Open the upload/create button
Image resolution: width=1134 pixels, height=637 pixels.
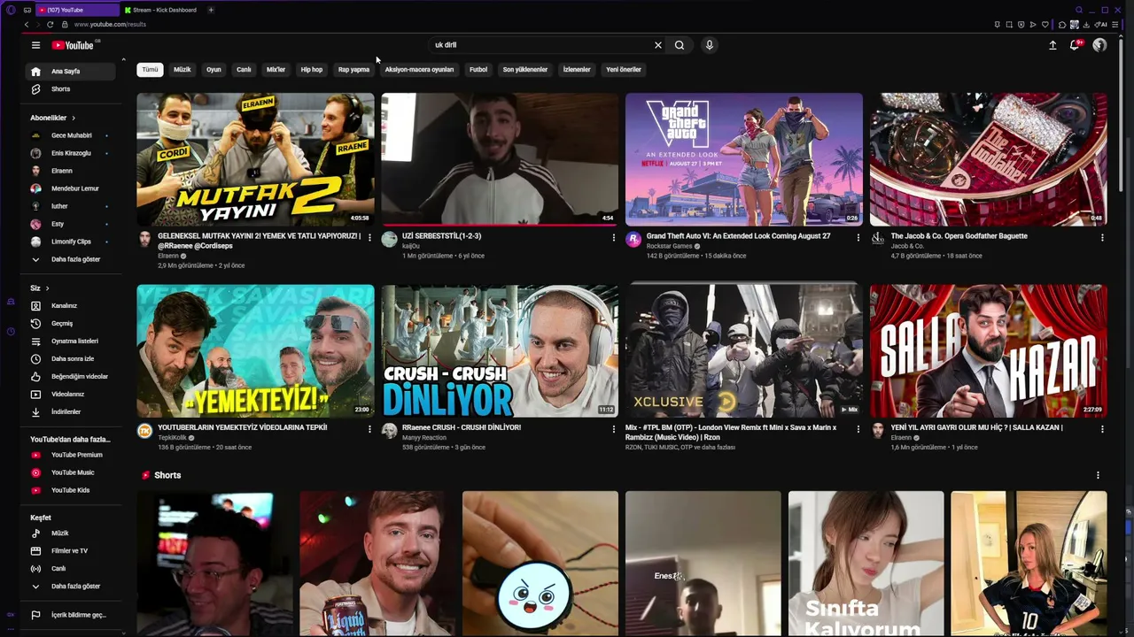pyautogui.click(x=1052, y=45)
